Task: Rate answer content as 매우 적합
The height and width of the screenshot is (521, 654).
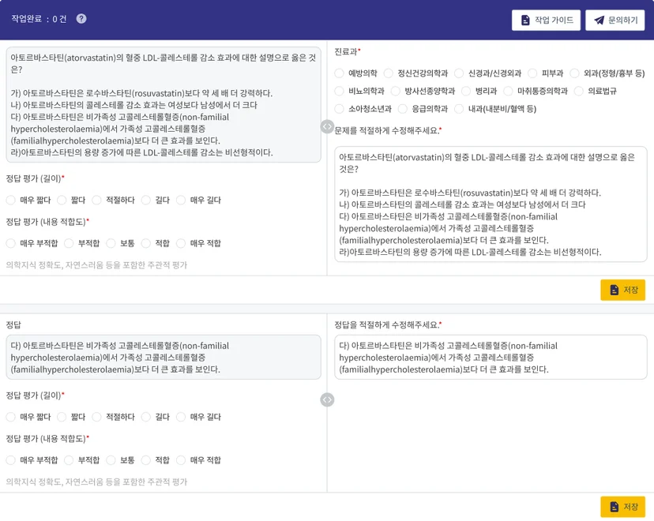Action: 181,460
